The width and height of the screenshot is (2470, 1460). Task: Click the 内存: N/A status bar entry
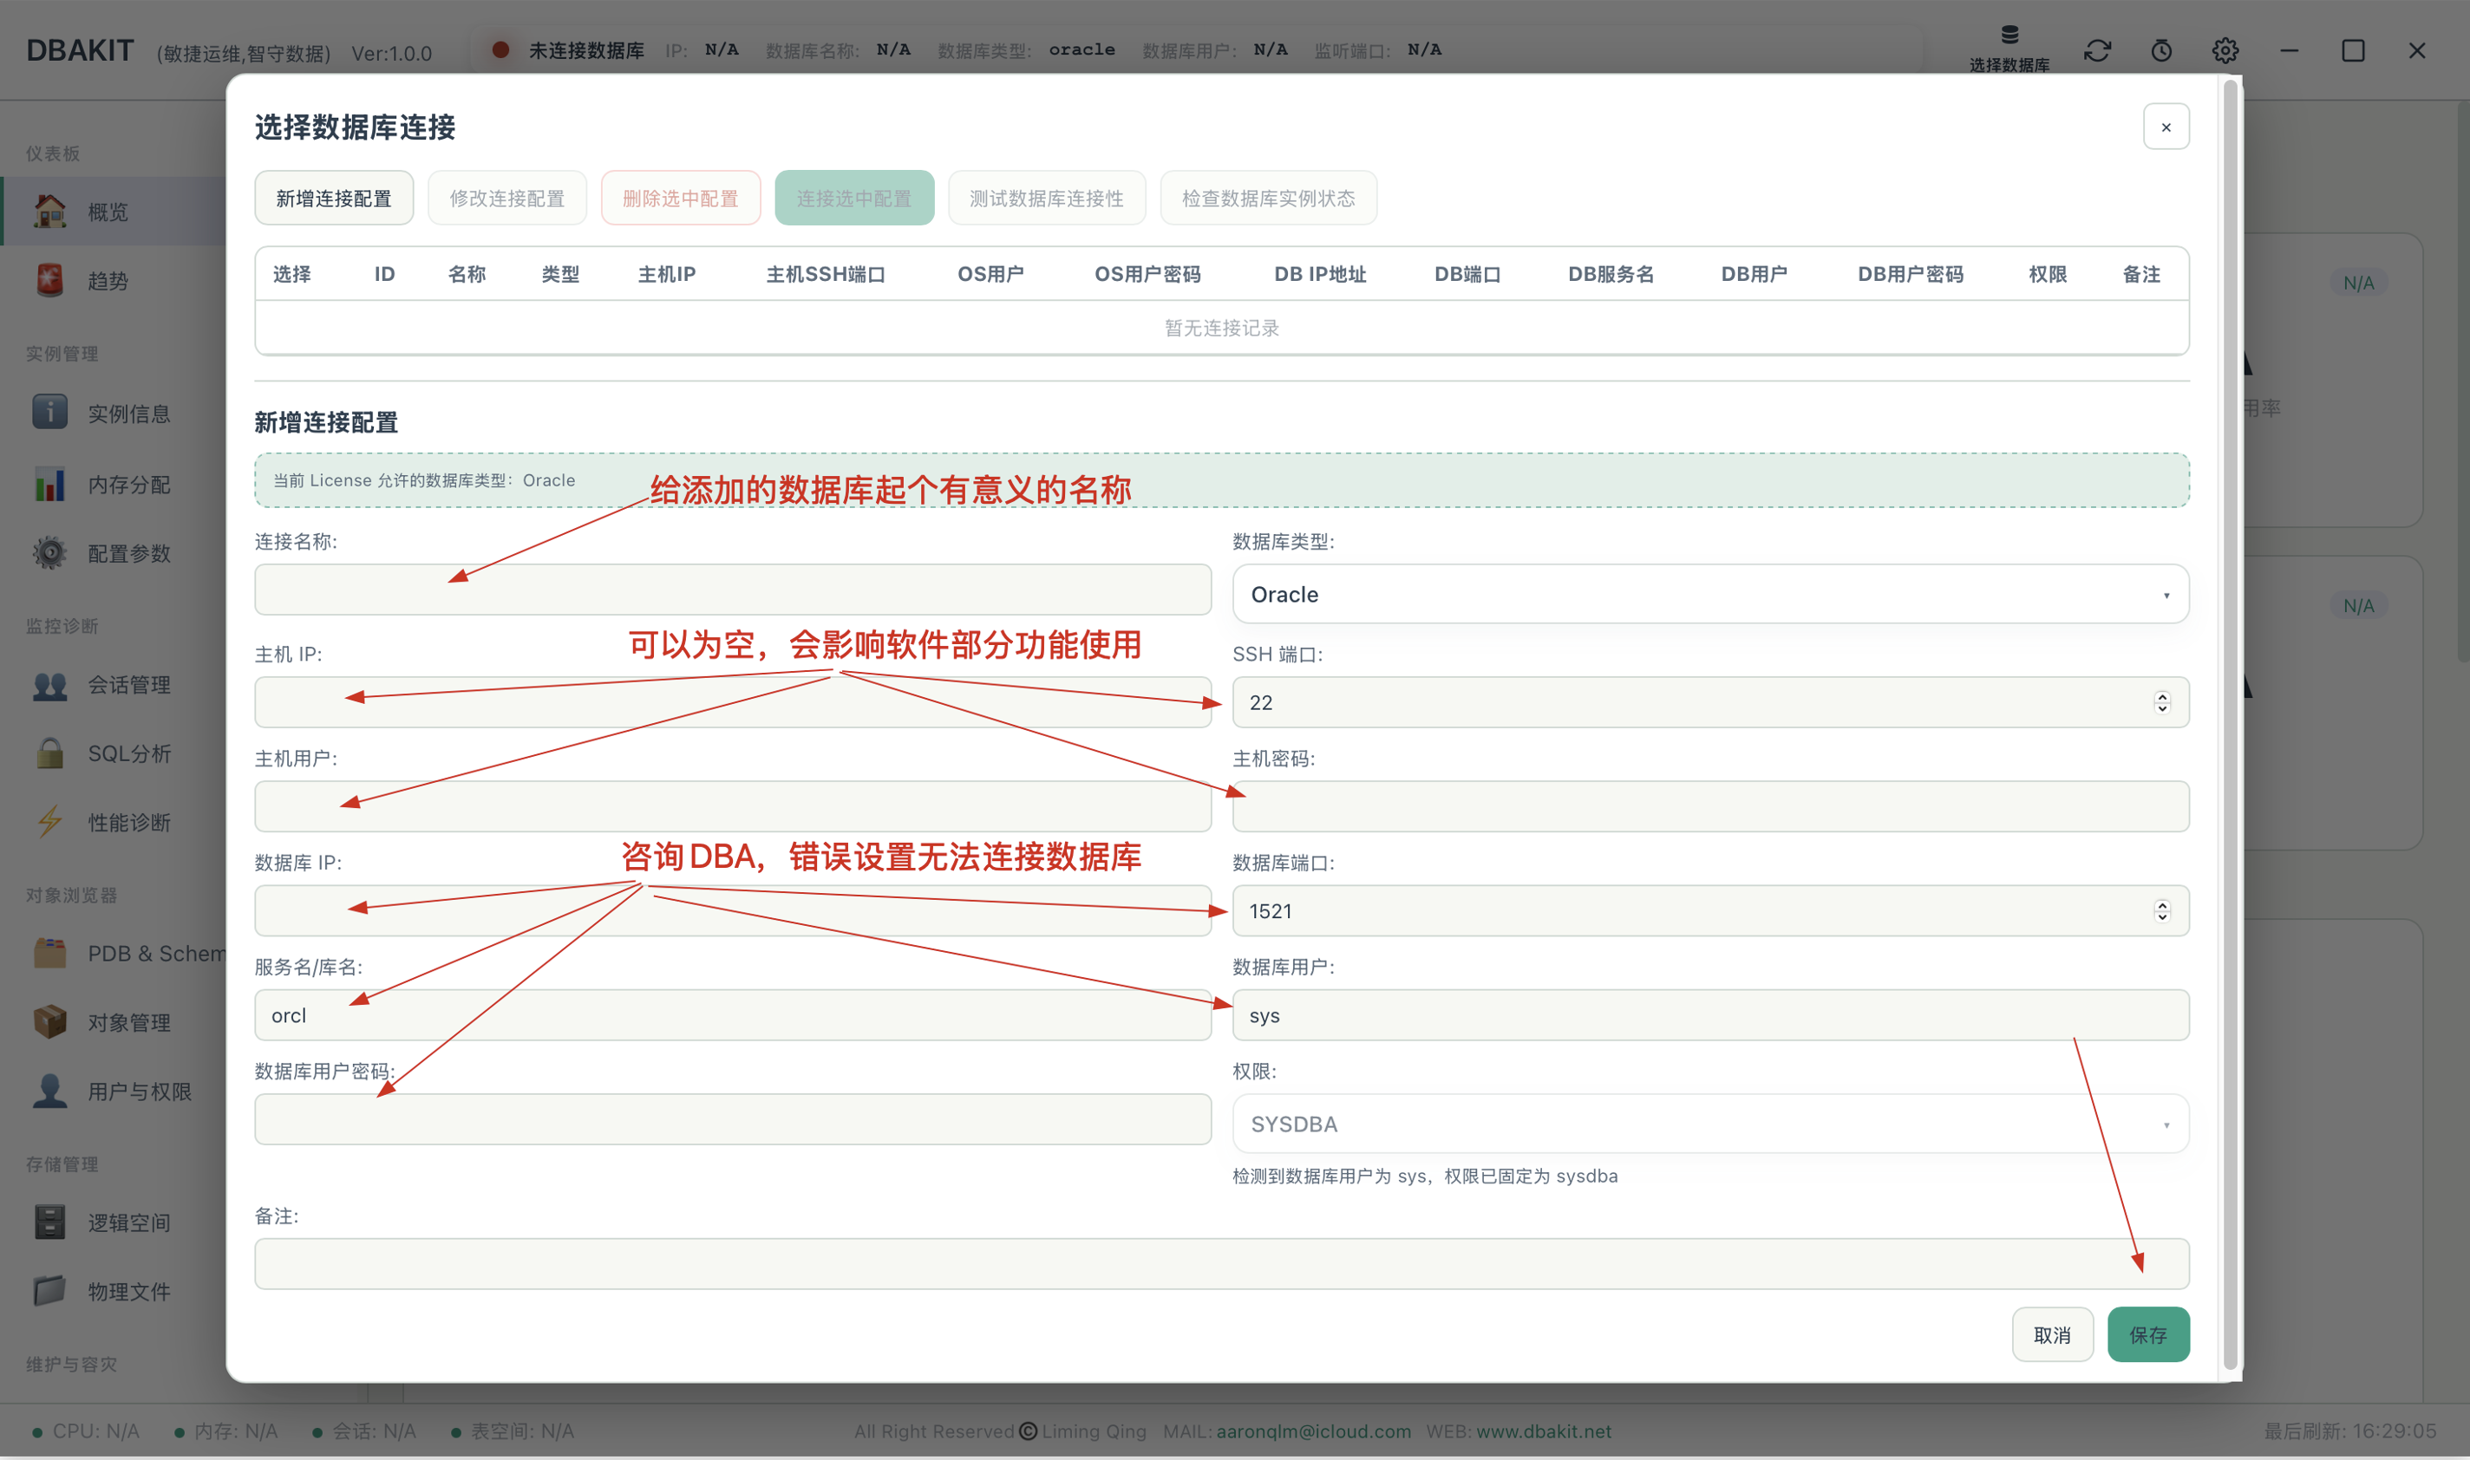coord(226,1431)
